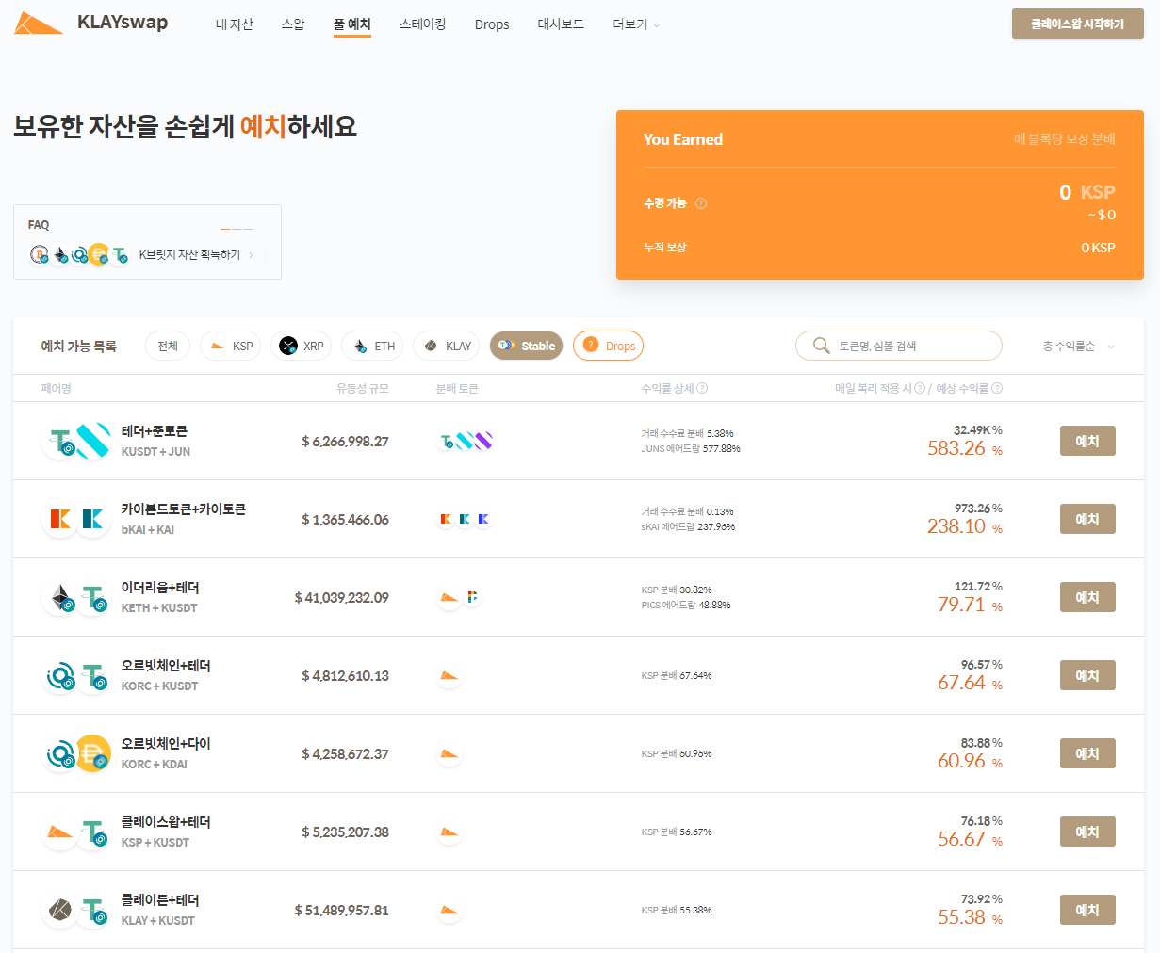Screen dimensions: 1160x953
Task: Open the 총 수익률순 sort dropdown
Action: (x=1078, y=346)
